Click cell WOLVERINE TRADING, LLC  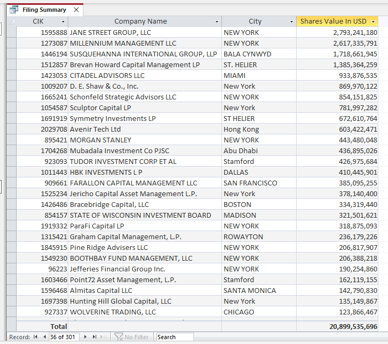tap(145, 312)
